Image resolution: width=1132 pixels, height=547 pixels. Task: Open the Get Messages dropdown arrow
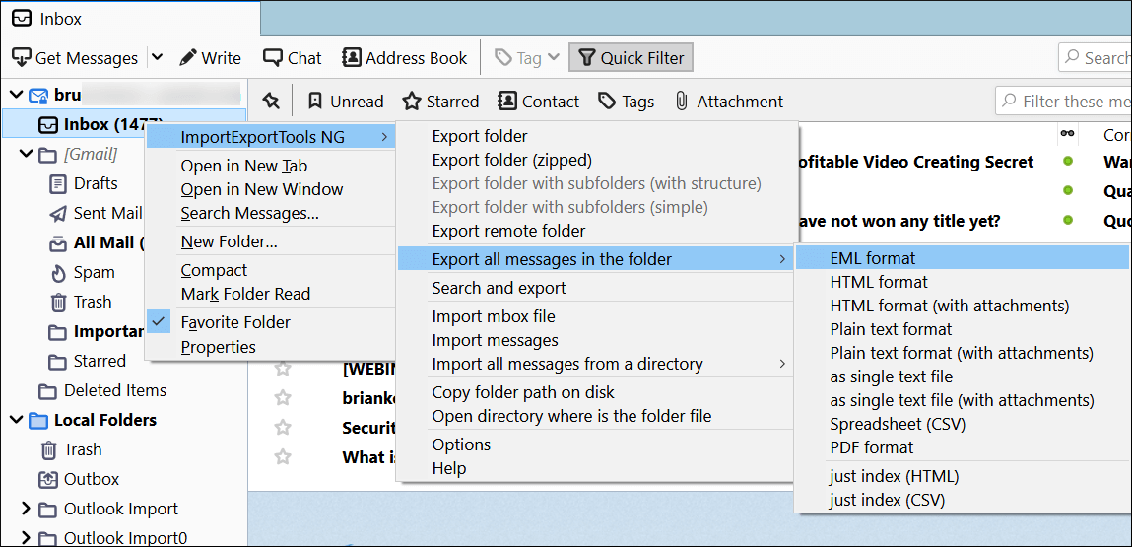(x=157, y=58)
